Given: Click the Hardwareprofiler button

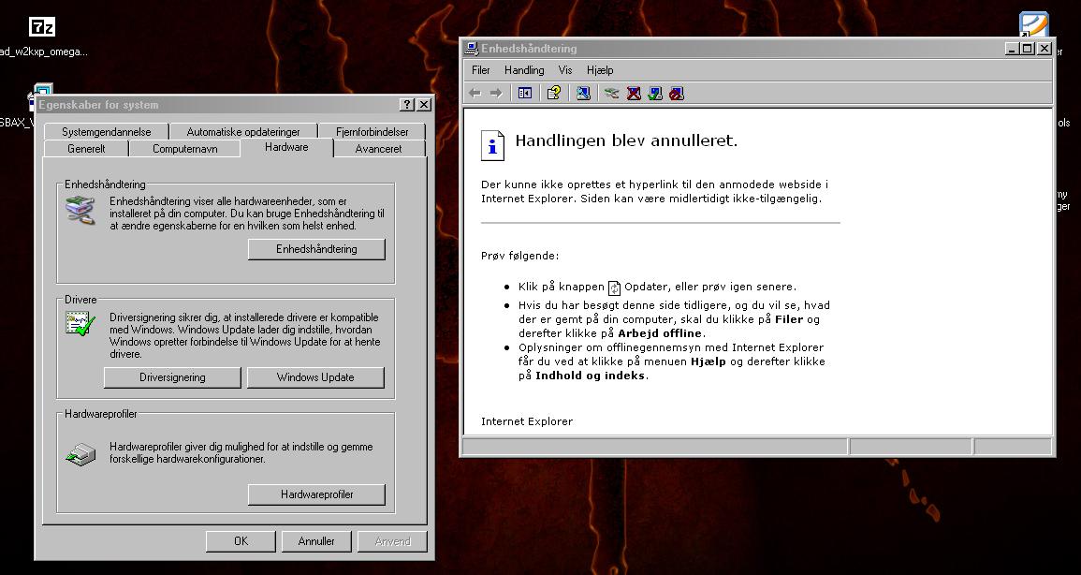Looking at the screenshot, I should pos(316,494).
